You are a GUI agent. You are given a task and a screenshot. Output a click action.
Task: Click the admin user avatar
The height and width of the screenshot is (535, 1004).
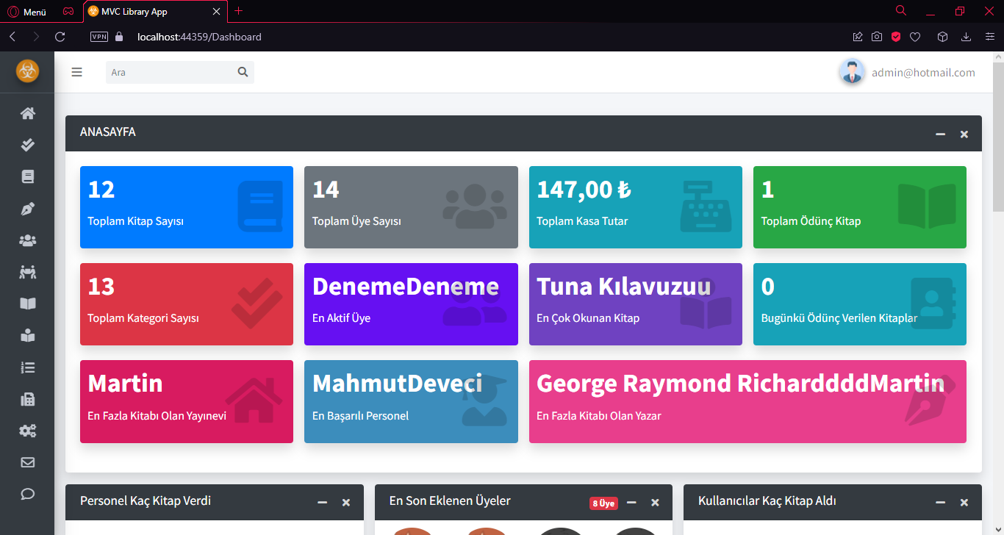point(852,72)
